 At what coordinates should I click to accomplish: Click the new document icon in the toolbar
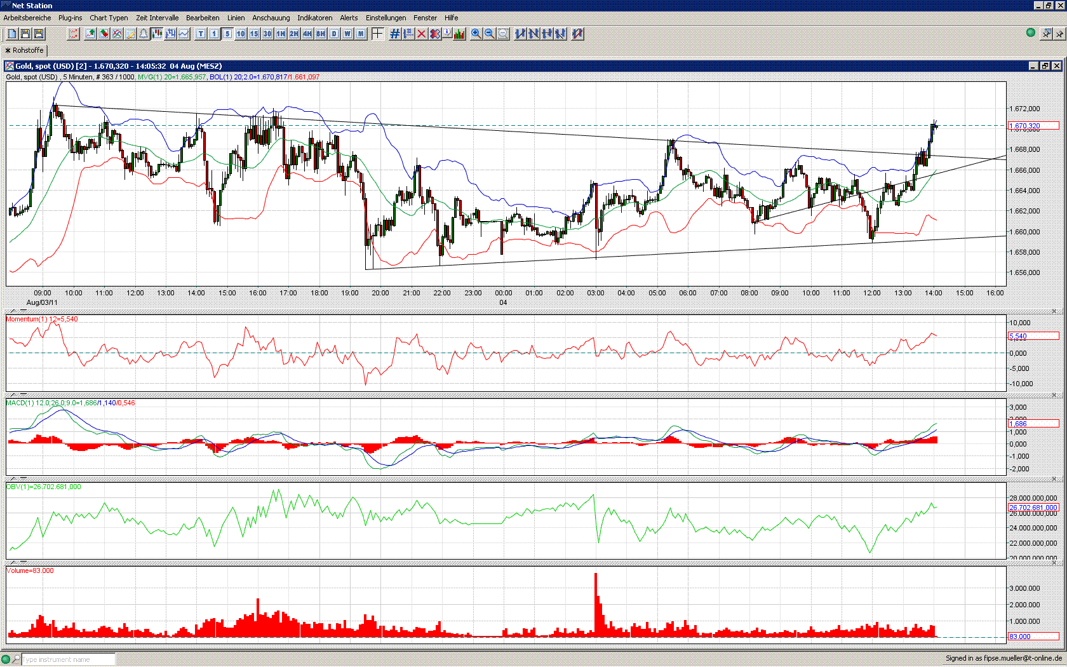click(12, 34)
